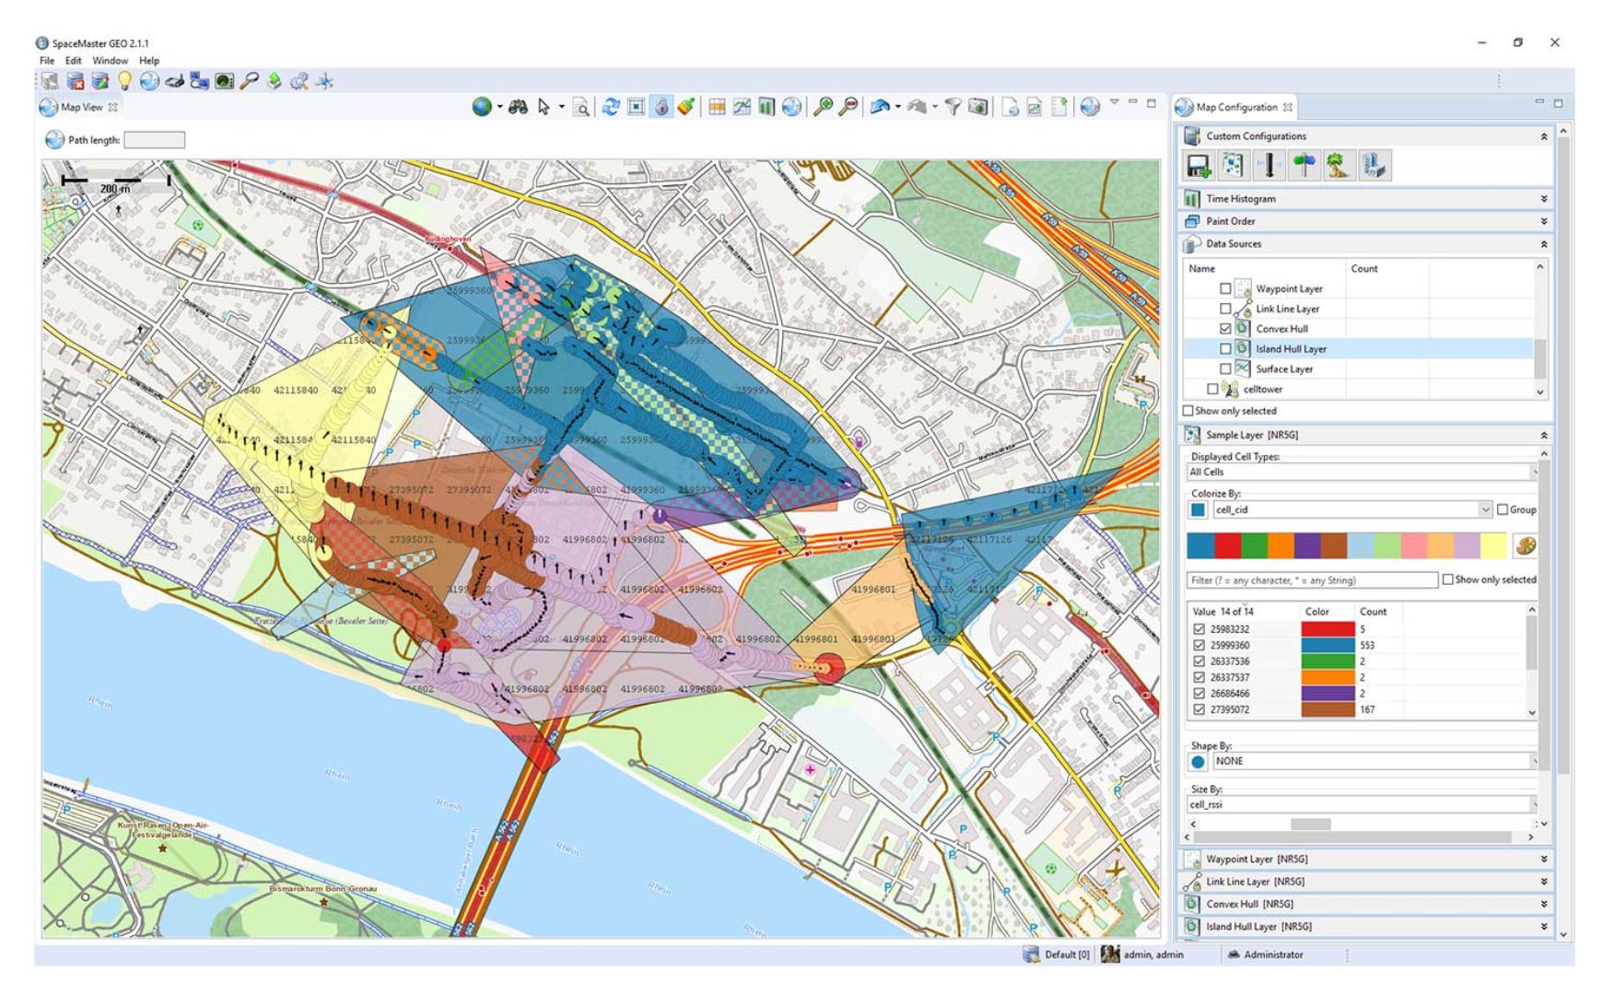Click the funnel filter icon

[x=953, y=108]
